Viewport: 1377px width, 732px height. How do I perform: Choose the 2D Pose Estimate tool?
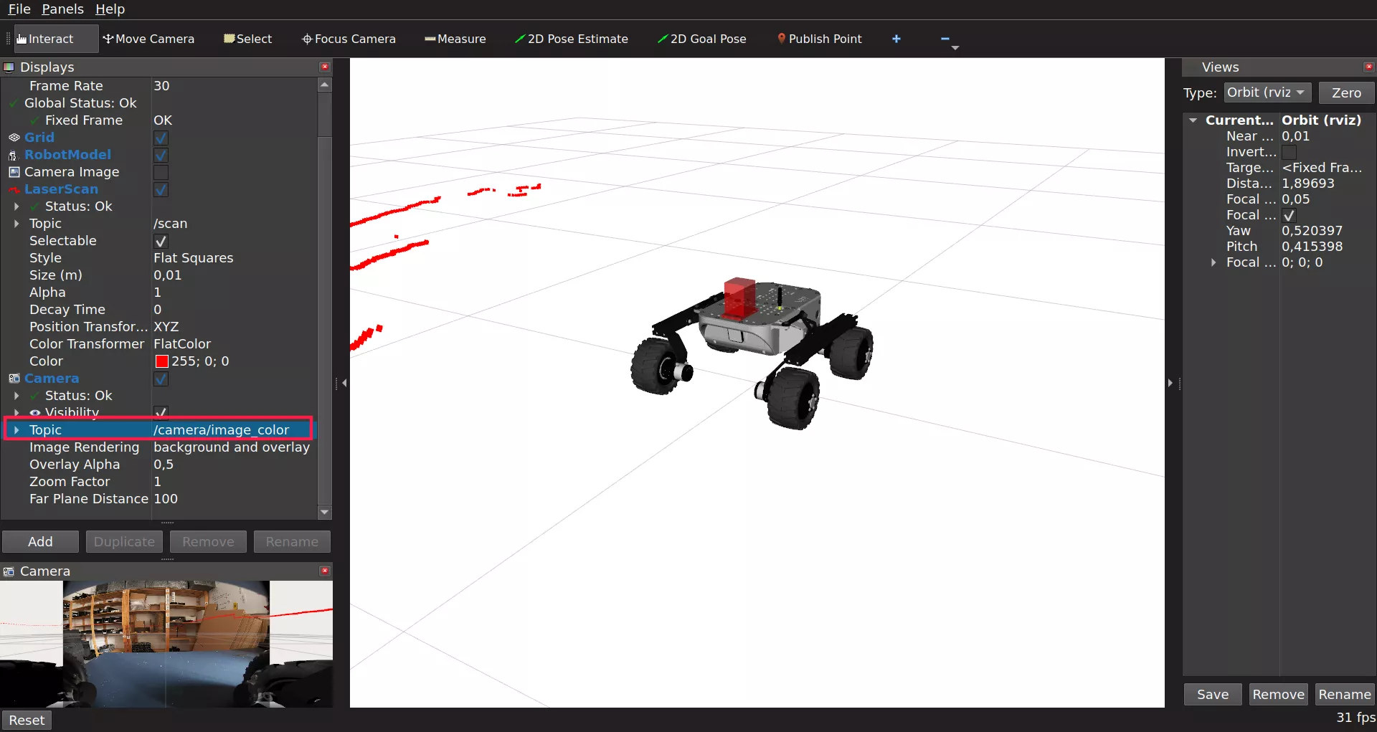point(571,39)
